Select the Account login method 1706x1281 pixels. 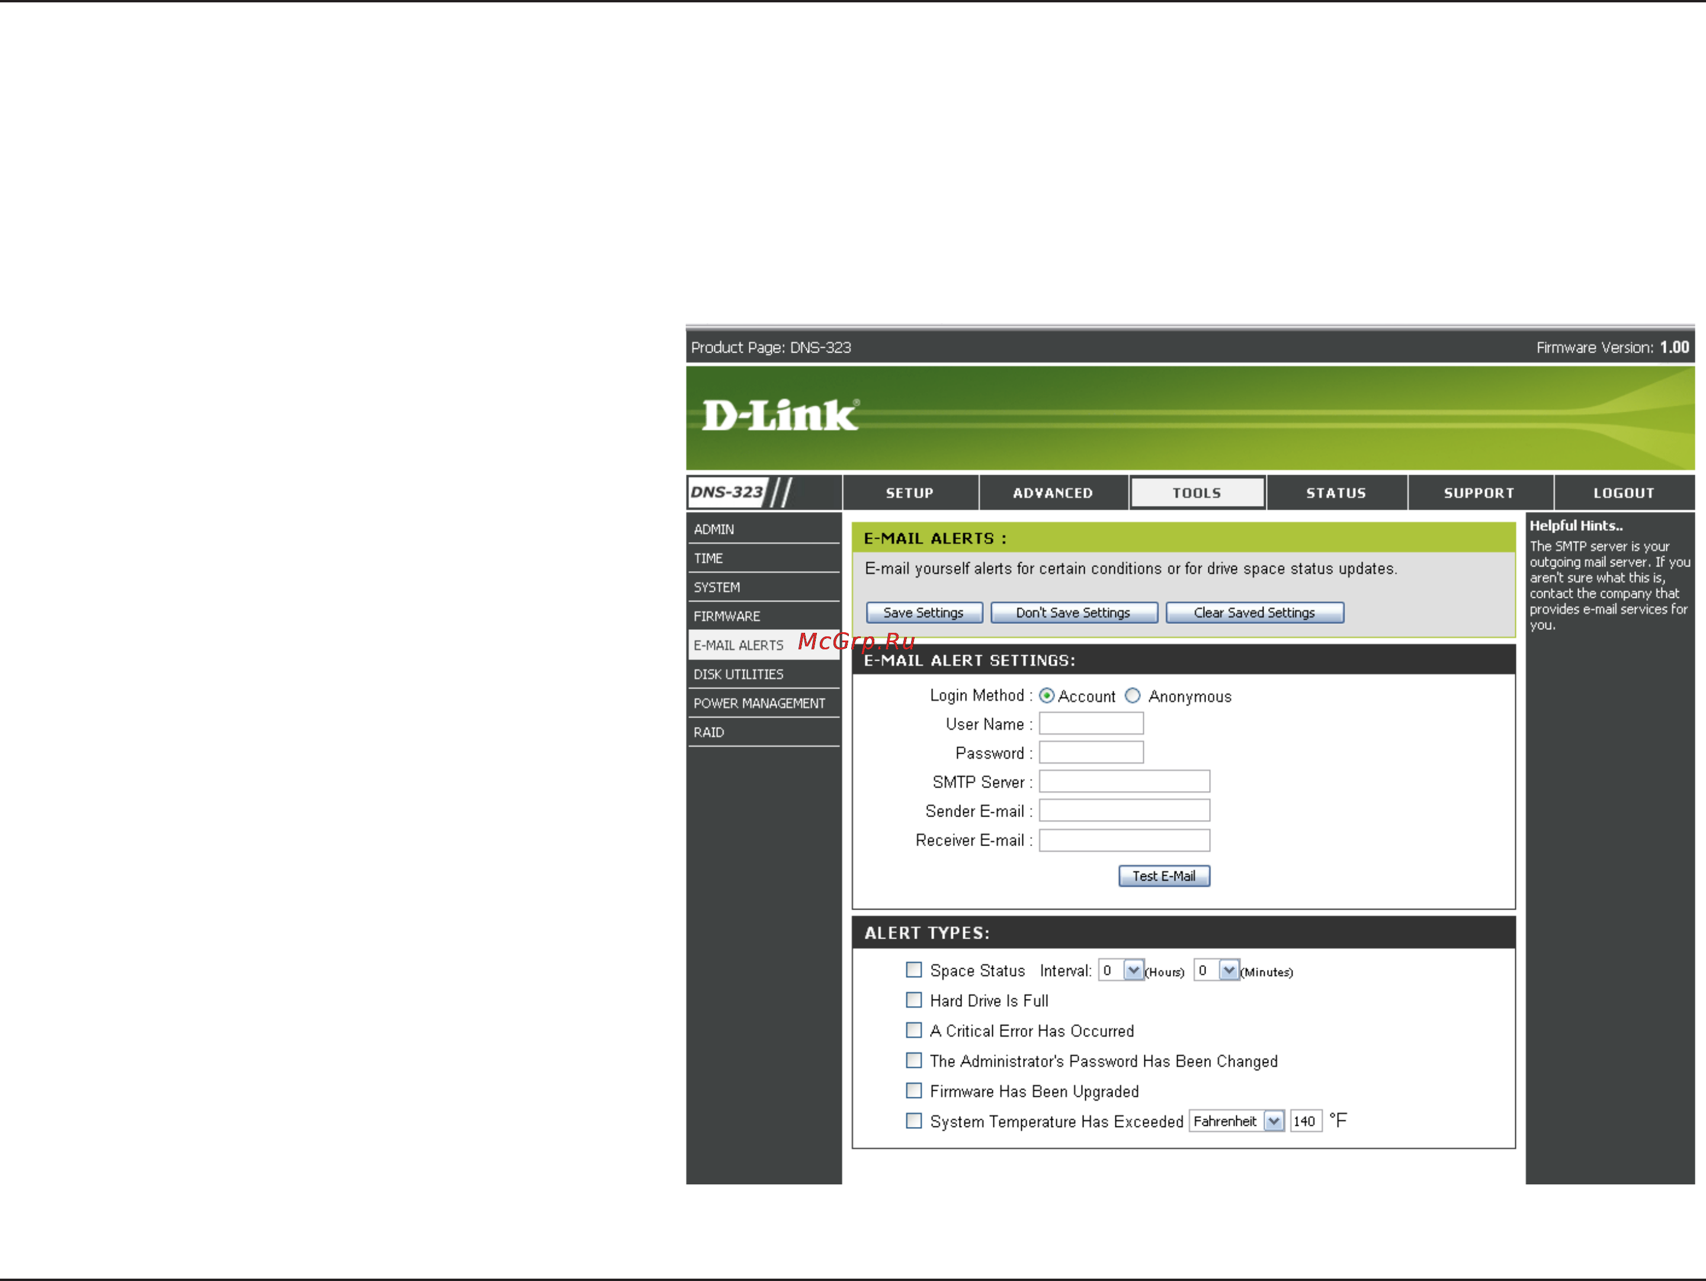[1047, 696]
